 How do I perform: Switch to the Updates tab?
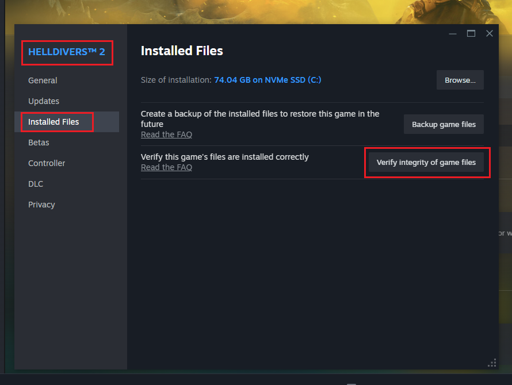[44, 101]
